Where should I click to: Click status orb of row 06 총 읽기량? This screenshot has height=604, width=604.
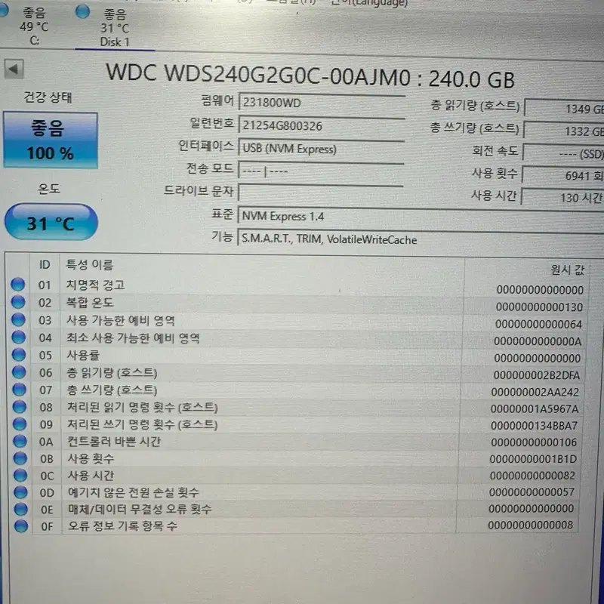pos(19,372)
